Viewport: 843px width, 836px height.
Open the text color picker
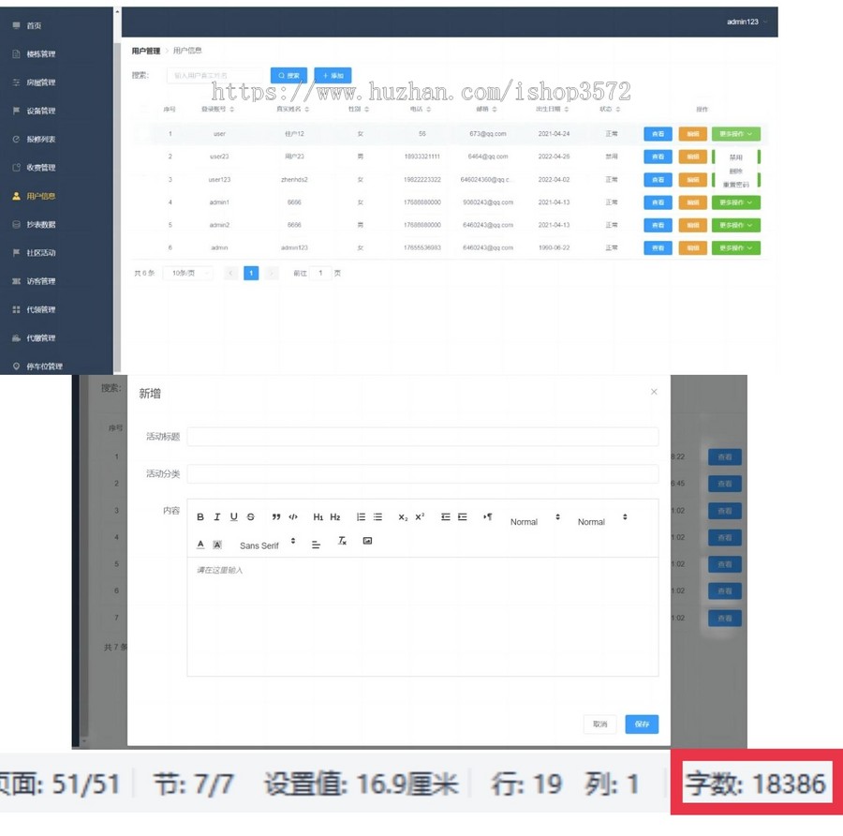(x=200, y=545)
